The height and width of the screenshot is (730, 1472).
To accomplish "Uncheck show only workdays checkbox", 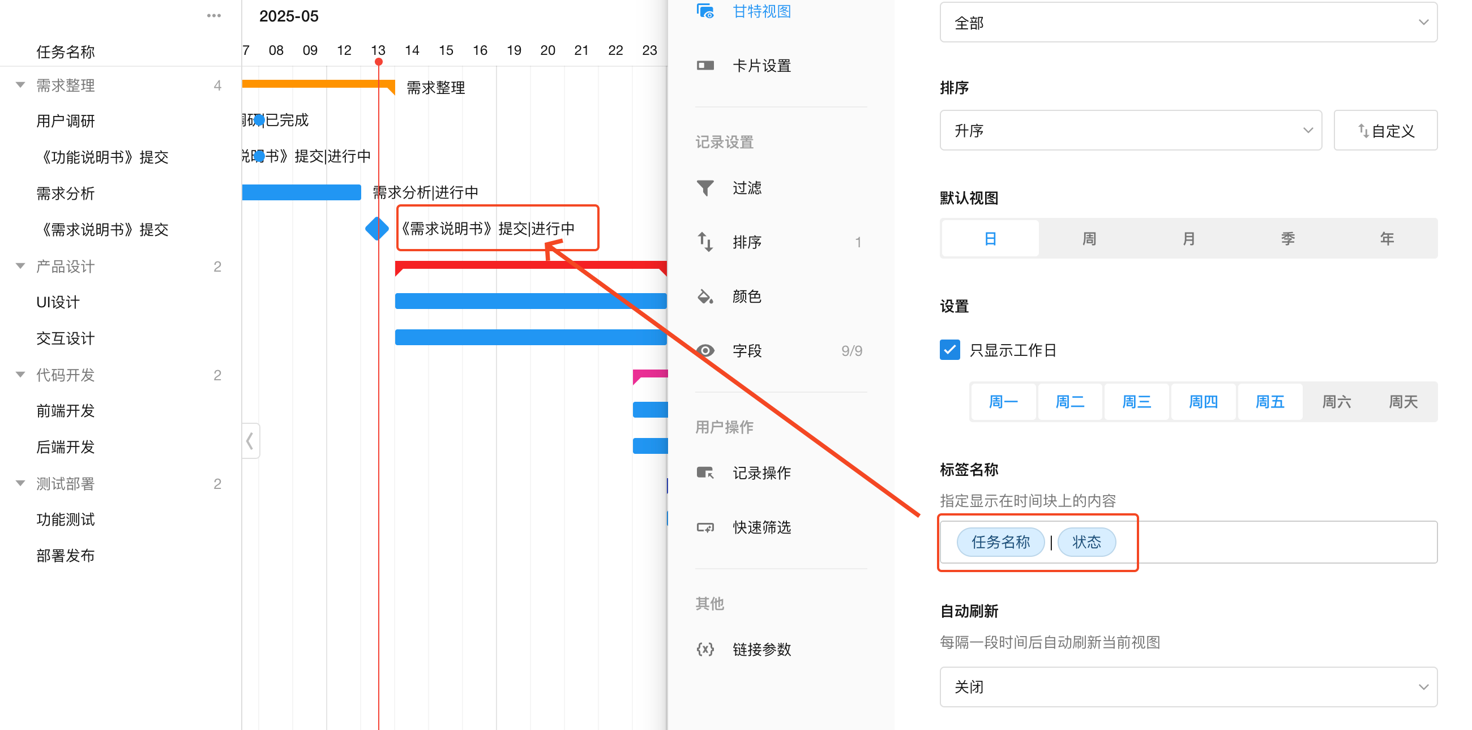I will pyautogui.click(x=949, y=350).
